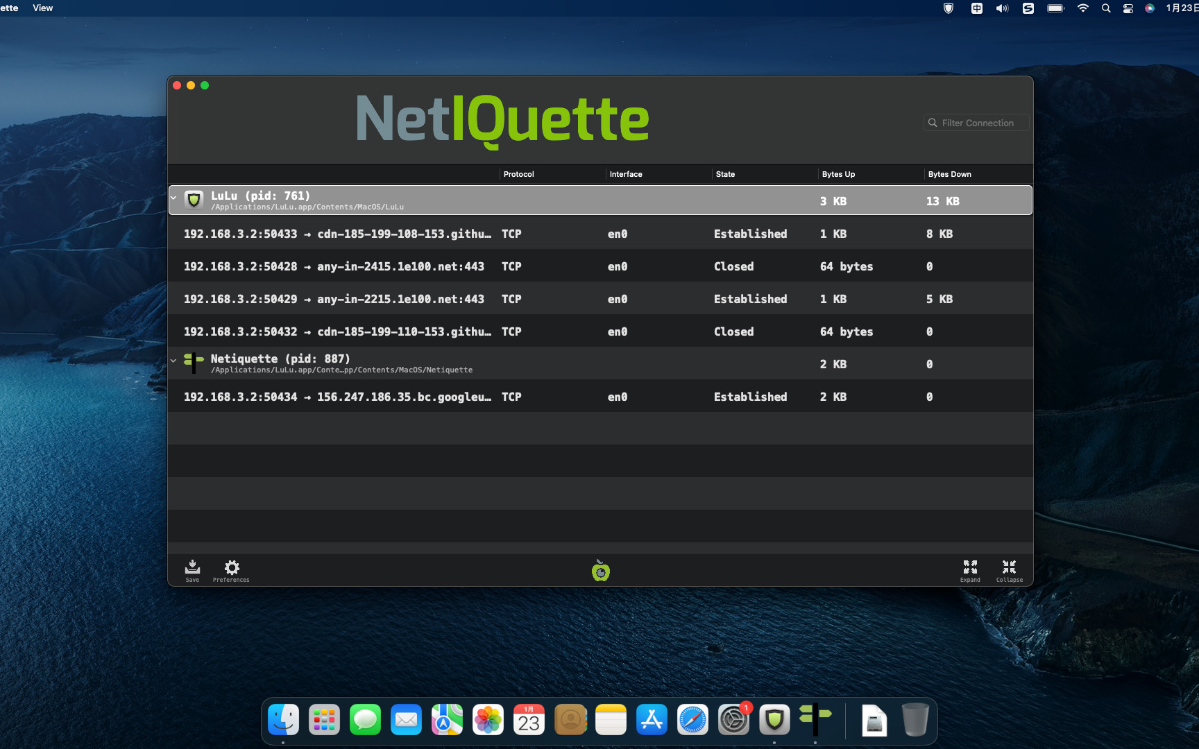Open the View menu
Viewport: 1199px width, 749px height.
[x=43, y=8]
